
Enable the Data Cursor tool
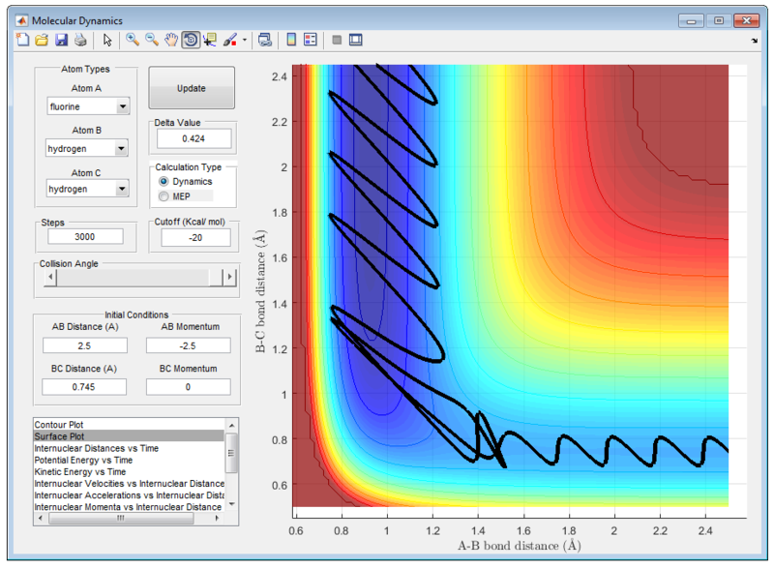tap(210, 40)
